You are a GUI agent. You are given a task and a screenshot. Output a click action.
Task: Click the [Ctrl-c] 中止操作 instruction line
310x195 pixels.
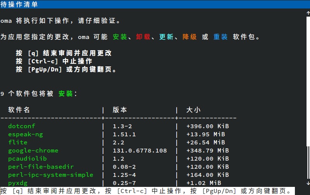tap(54, 61)
